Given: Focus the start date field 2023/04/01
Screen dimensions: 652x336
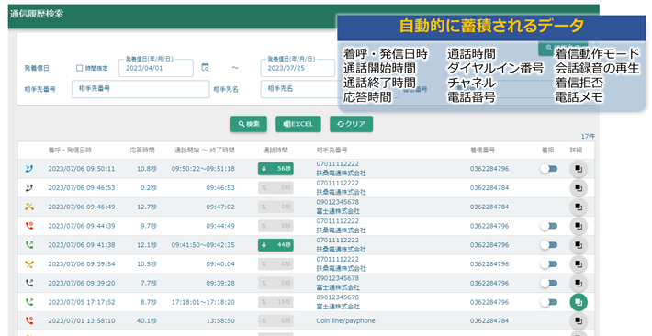Looking at the screenshot, I should [156, 68].
